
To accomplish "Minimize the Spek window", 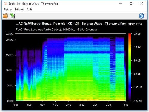I will click(x=121, y=4).
